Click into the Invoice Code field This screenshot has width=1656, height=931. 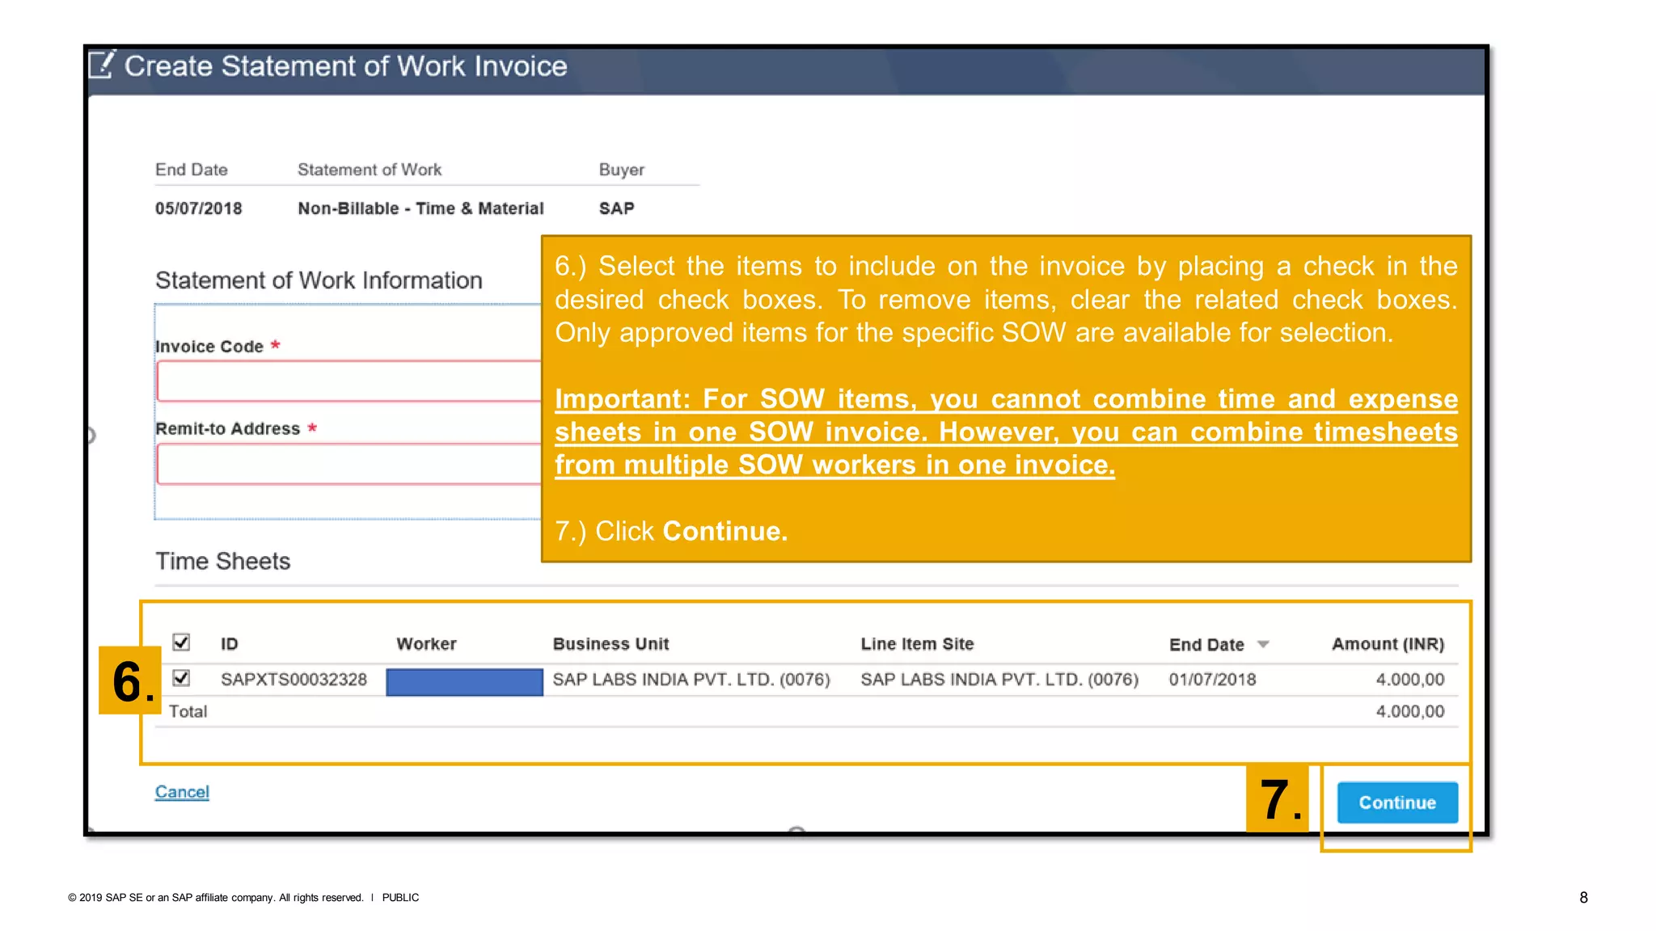pos(348,381)
